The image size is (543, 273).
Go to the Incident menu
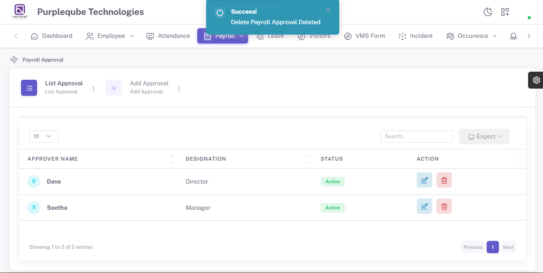[416, 36]
